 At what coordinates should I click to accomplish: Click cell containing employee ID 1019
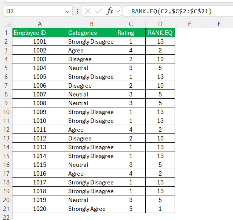pos(40,200)
